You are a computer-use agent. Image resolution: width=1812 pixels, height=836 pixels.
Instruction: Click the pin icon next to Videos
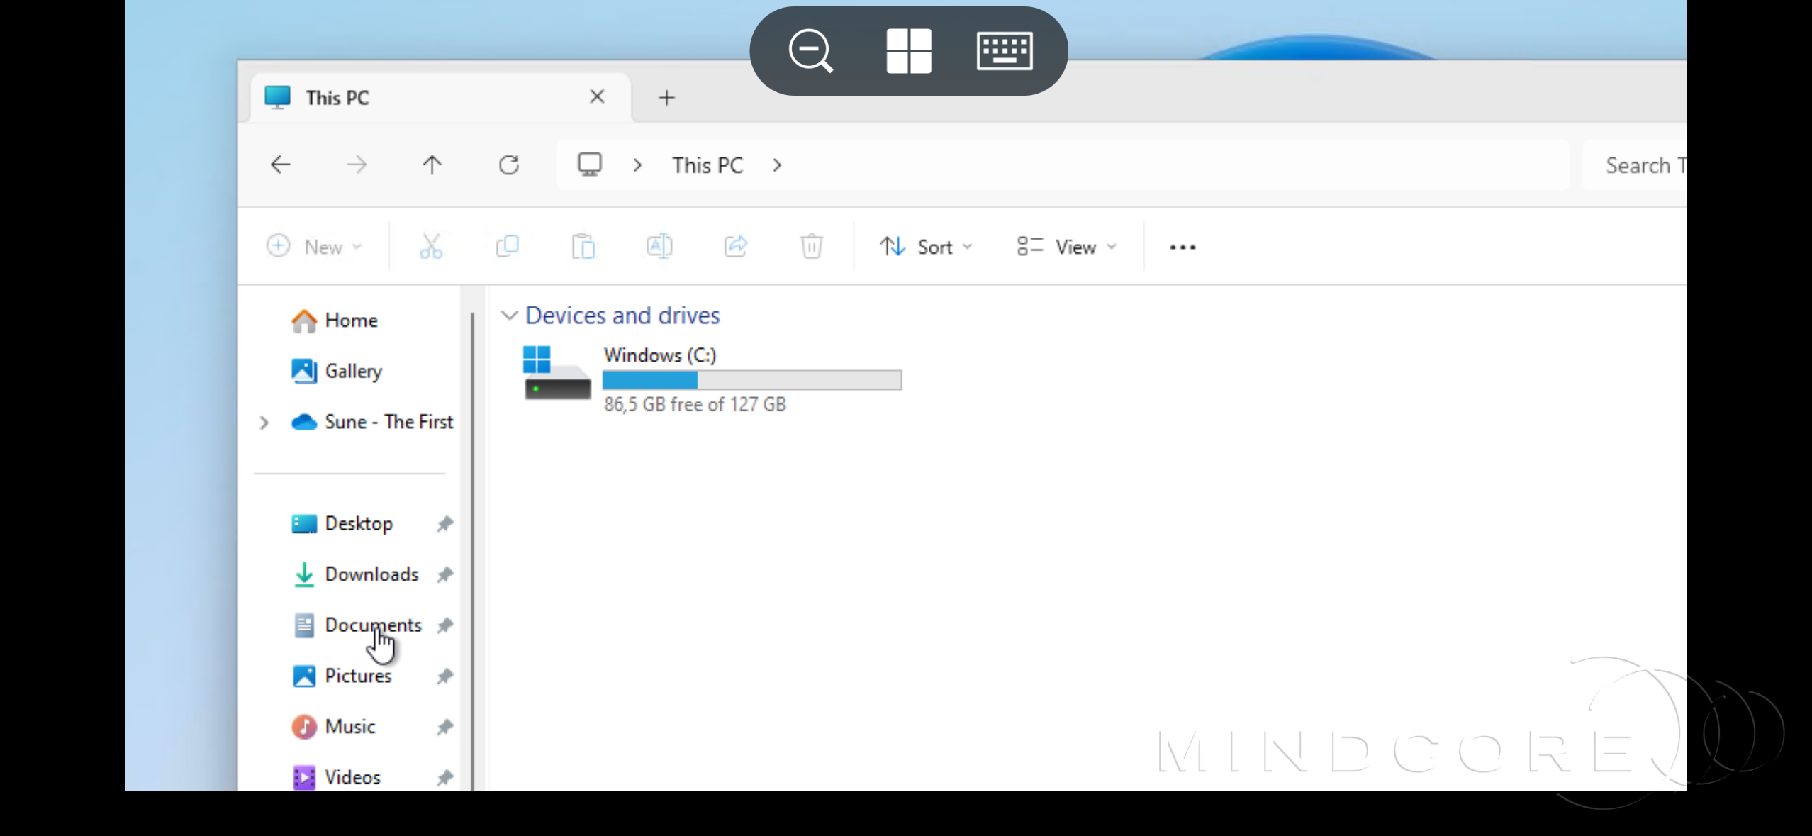point(444,778)
